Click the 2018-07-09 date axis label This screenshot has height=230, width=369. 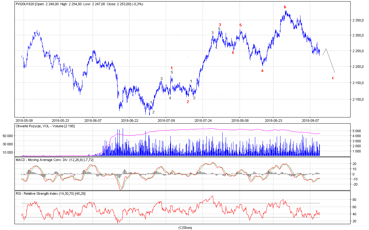tap(166, 121)
